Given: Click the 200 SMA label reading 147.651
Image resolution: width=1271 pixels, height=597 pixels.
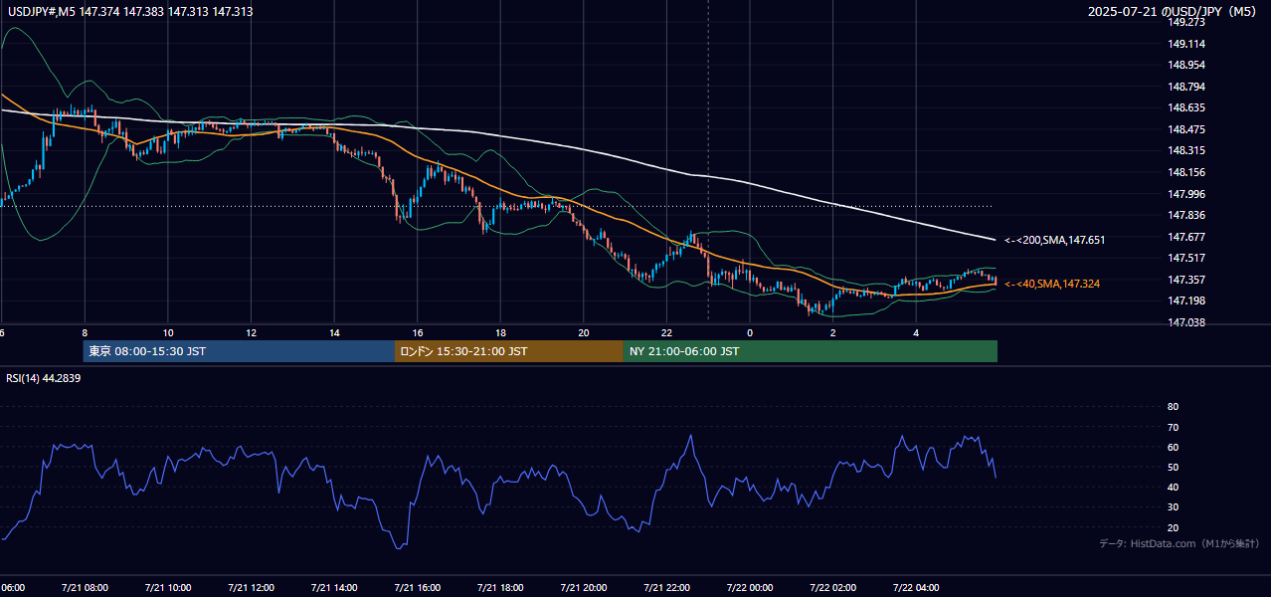Looking at the screenshot, I should click(1055, 240).
